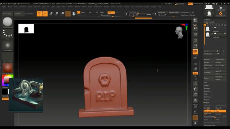Collapse the Subtool panel header

pos(207,20)
